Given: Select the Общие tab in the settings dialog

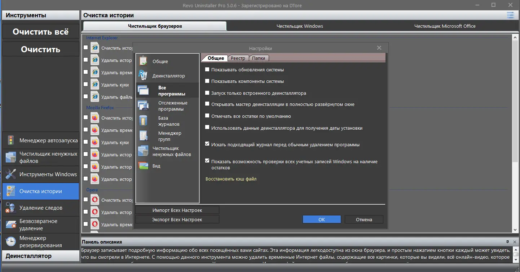Looking at the screenshot, I should pyautogui.click(x=216, y=58).
